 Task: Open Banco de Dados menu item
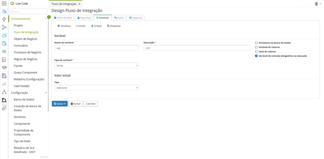[24, 100]
